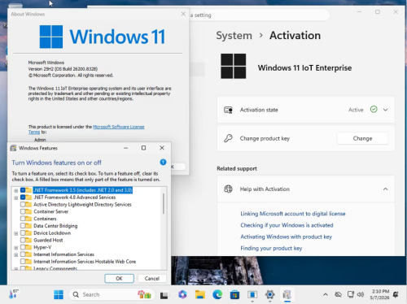Switch to Settings via taskbar gear icon

269,294
